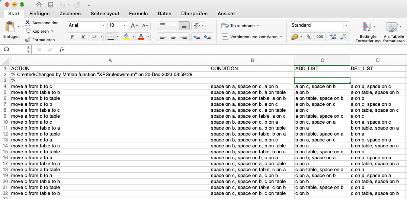Click the fx insert function icon
The height and width of the screenshot is (199, 407).
coord(62,49)
